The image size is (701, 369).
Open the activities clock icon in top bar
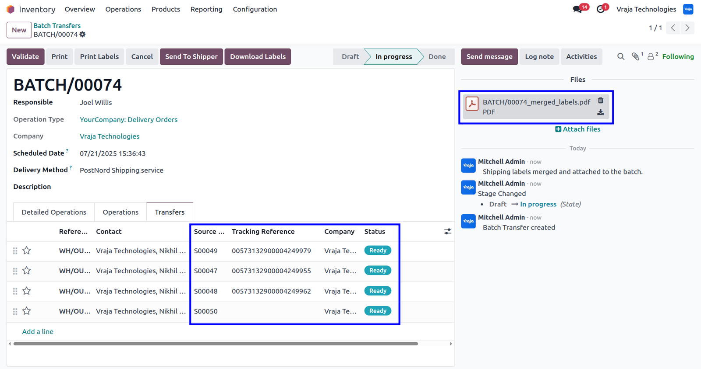pos(602,9)
